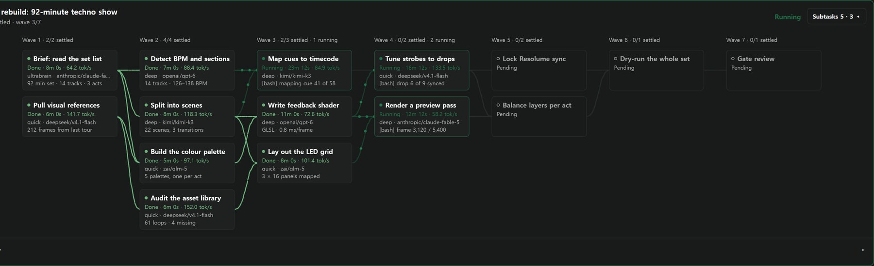874x266 pixels.
Task: Select the 'Detect BPM and sections' card
Action: coord(187,70)
